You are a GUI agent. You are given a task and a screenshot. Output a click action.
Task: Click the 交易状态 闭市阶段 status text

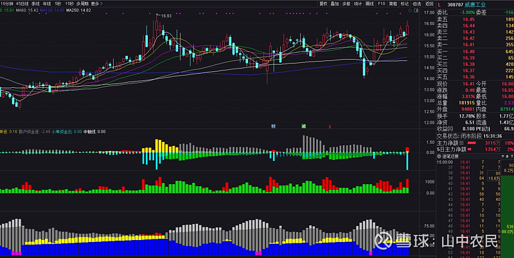click(458, 136)
